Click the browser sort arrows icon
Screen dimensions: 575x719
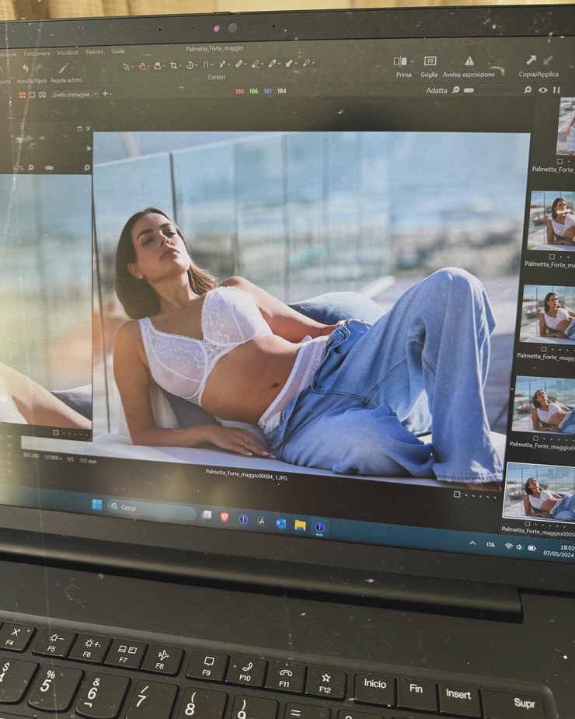pos(556,90)
